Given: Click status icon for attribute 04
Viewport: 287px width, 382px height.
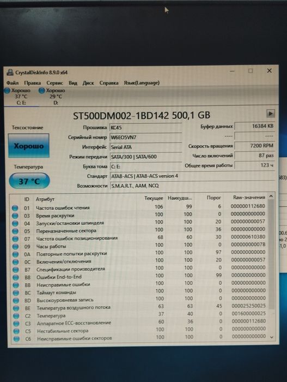Looking at the screenshot, I should pos(15,223).
